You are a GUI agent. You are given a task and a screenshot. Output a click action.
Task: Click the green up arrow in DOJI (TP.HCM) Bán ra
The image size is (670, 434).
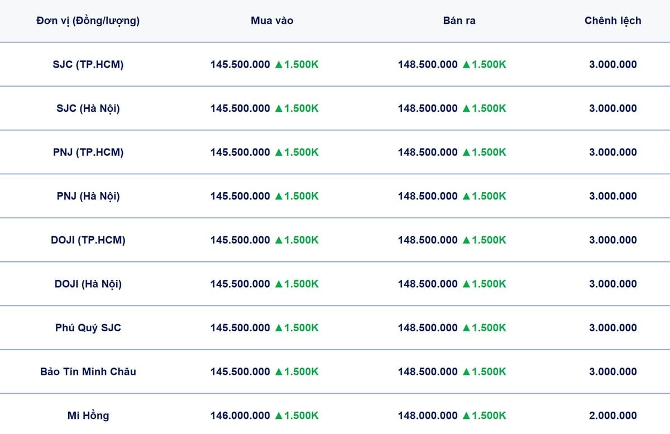point(466,240)
